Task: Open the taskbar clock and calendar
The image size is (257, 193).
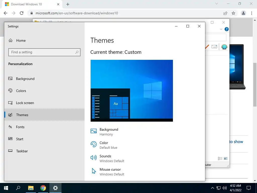Action: pyautogui.click(x=235, y=188)
